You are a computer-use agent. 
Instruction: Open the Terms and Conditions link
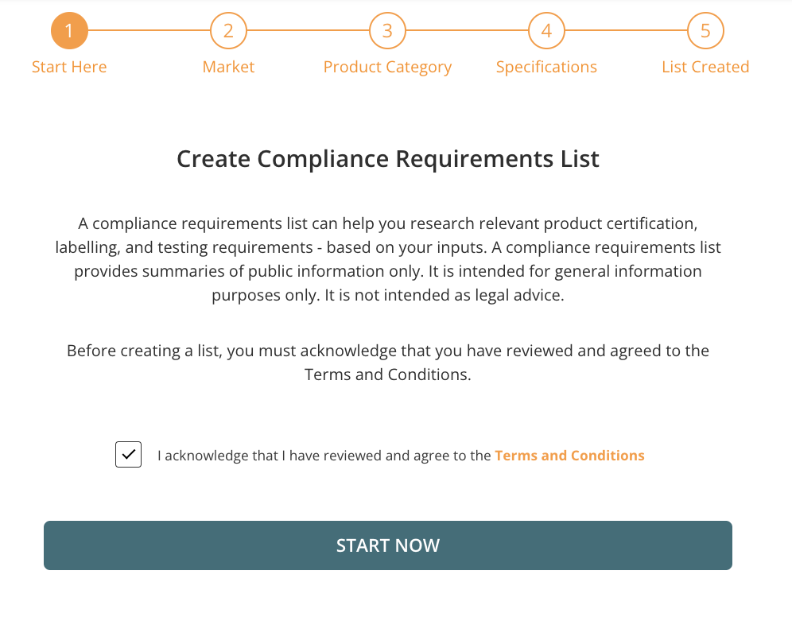[569, 455]
